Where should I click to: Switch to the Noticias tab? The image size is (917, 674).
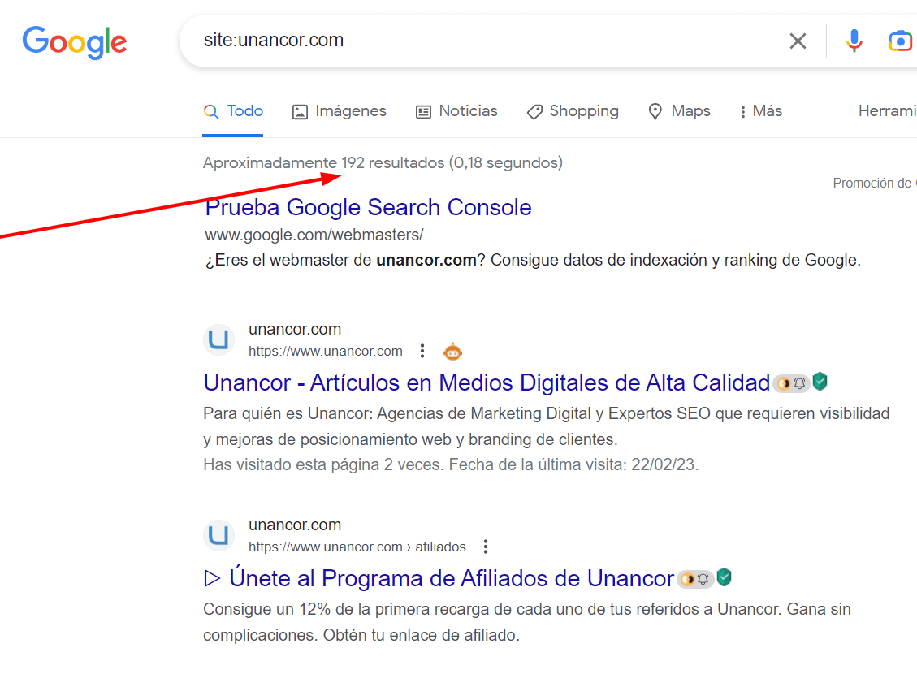[x=456, y=111]
